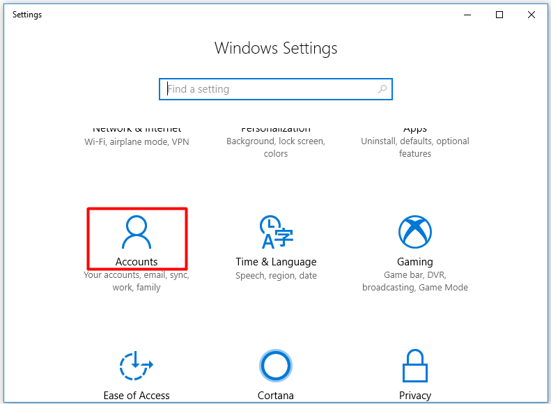Open the Ease of Access icon

click(x=137, y=366)
